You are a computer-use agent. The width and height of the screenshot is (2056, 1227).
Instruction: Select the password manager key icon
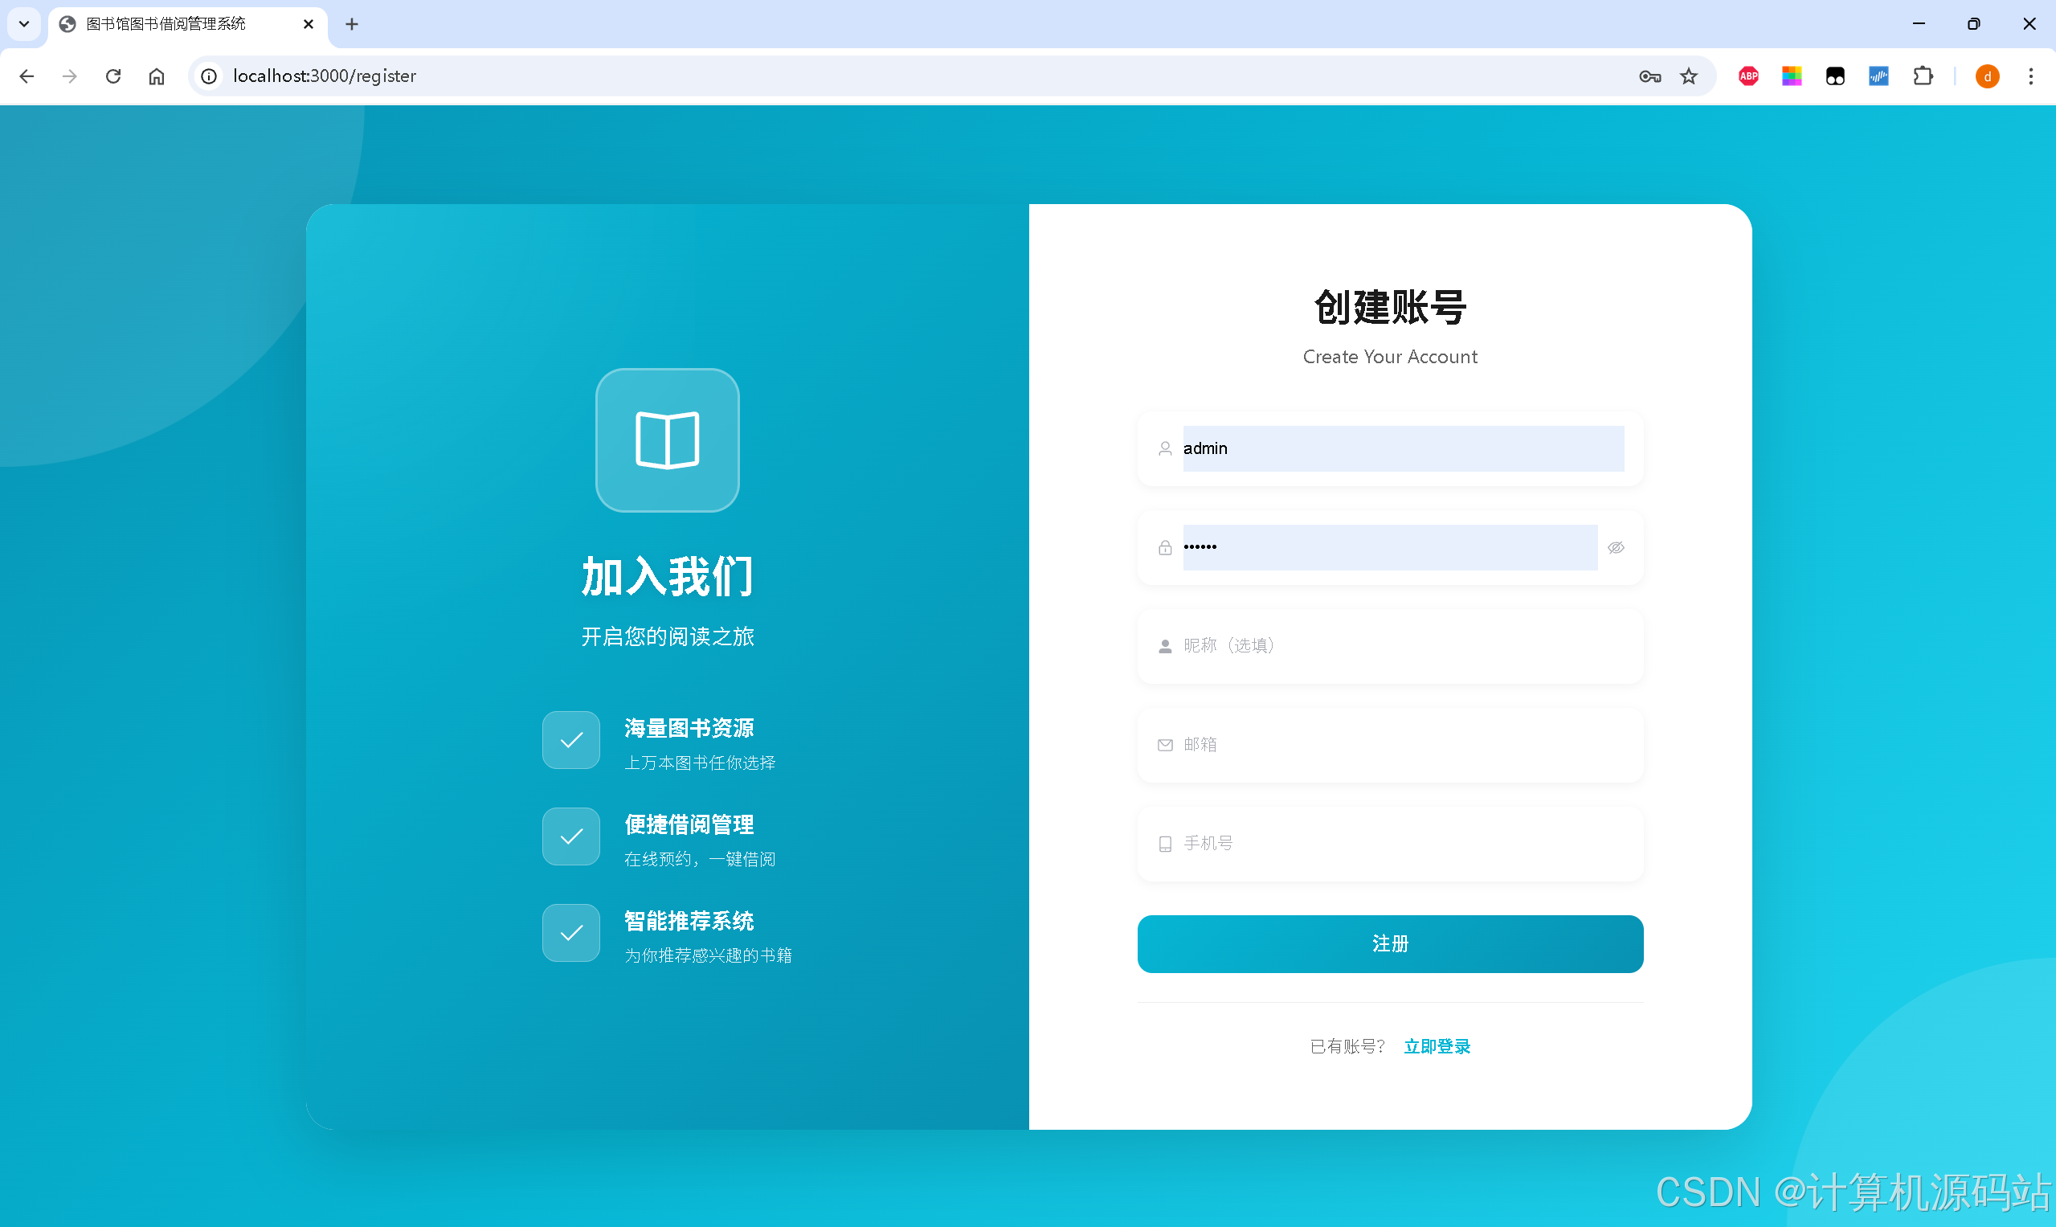click(x=1650, y=76)
